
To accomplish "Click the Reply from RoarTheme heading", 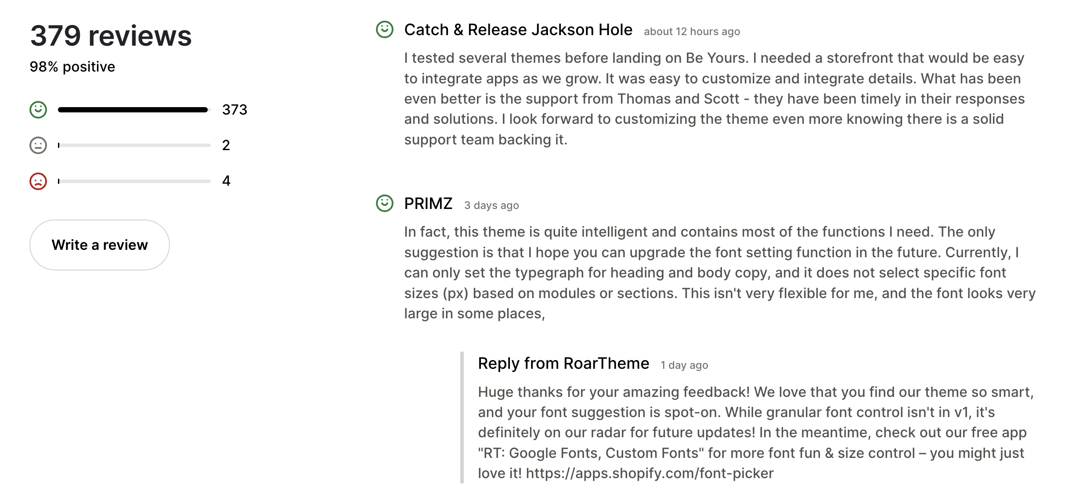I will 563,363.
